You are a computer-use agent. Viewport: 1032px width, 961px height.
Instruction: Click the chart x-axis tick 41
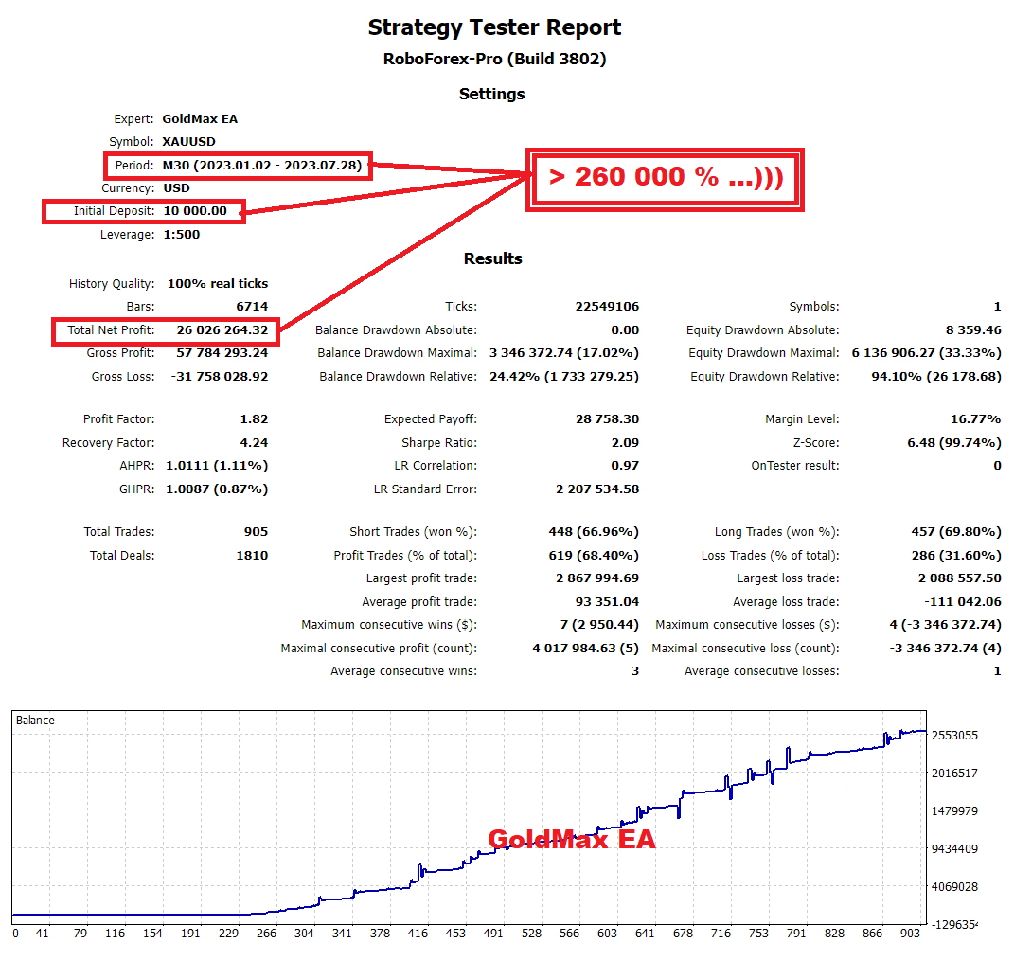coord(42,934)
